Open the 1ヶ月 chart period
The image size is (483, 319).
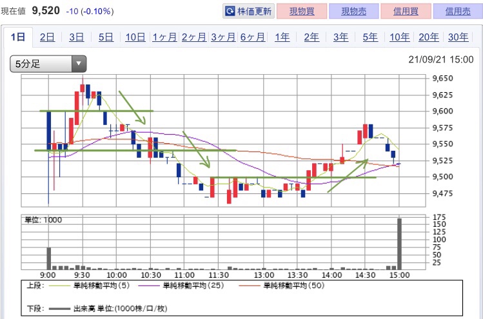(164, 37)
